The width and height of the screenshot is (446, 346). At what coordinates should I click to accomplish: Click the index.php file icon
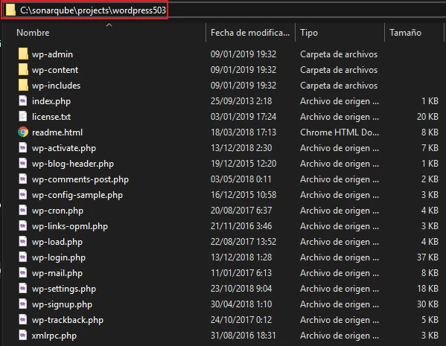point(23,100)
